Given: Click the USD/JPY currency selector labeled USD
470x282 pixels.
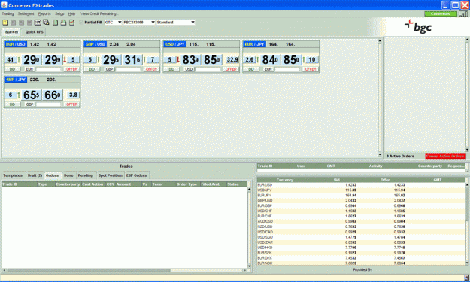Looking at the screenshot, I should point(189,69).
